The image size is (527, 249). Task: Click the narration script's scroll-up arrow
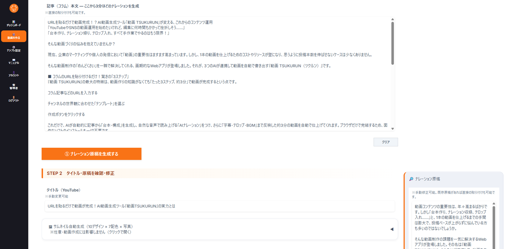coord(494,204)
